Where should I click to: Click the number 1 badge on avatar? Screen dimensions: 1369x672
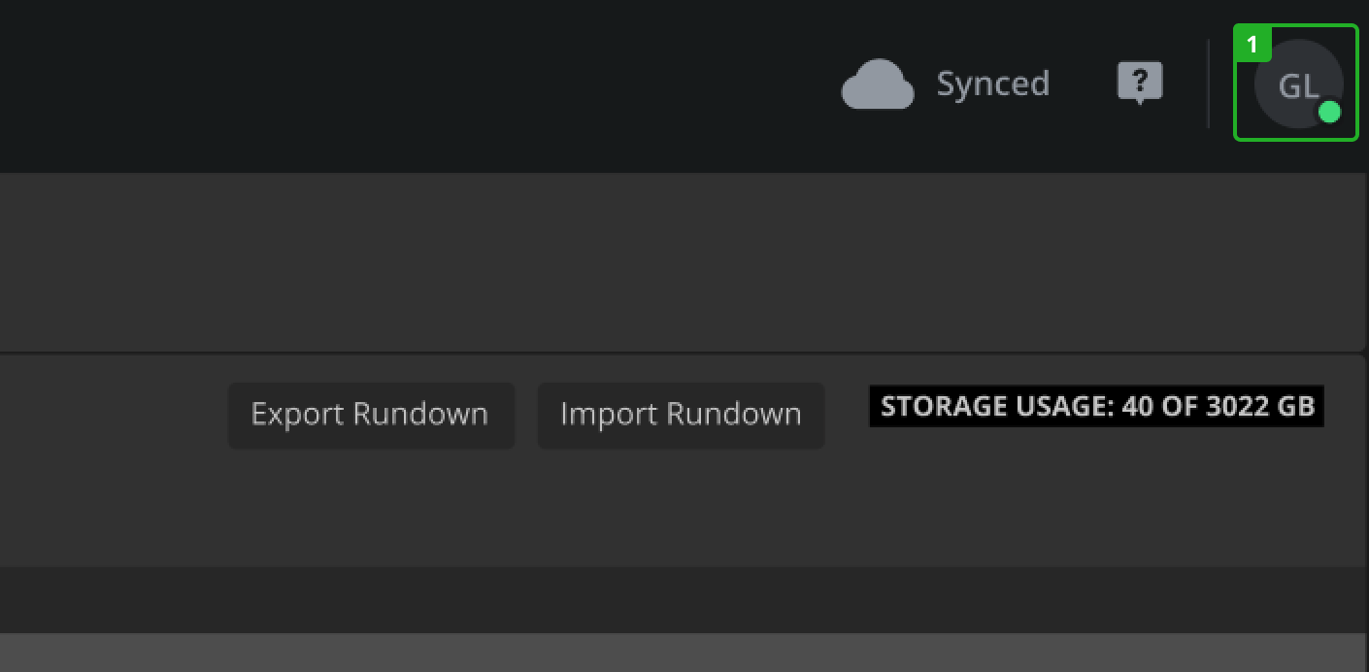[x=1252, y=45]
